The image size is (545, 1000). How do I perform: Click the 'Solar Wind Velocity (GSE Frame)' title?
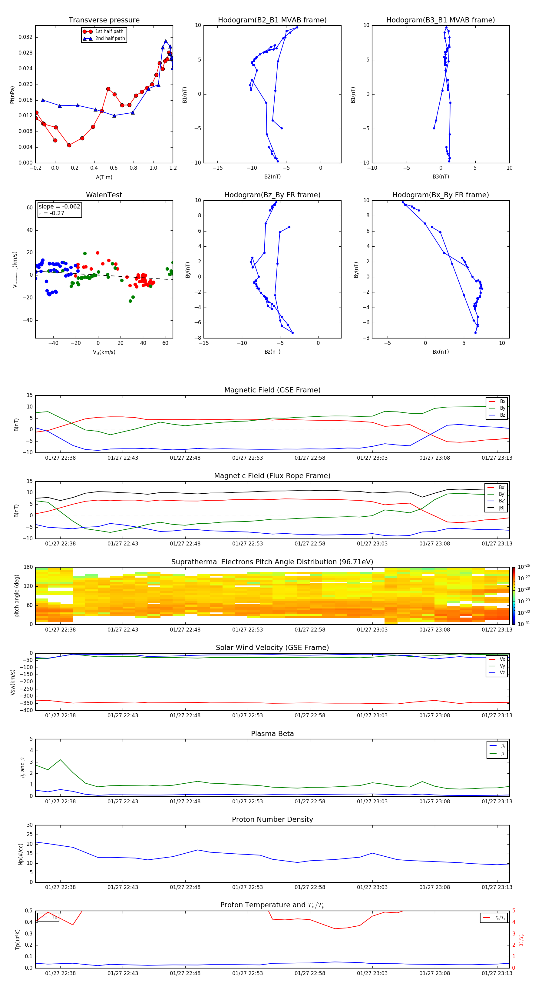pyautogui.click(x=272, y=648)
